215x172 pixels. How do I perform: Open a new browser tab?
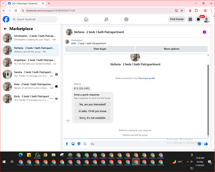[49, 3]
